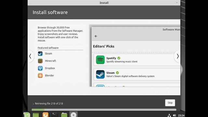Expand the installer details triangle
The width and height of the screenshot is (208, 117).
pos(33,104)
